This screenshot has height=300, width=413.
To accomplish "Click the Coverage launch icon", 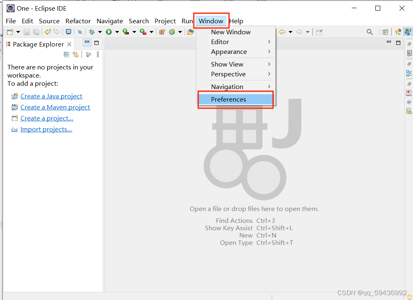I will 126,32.
